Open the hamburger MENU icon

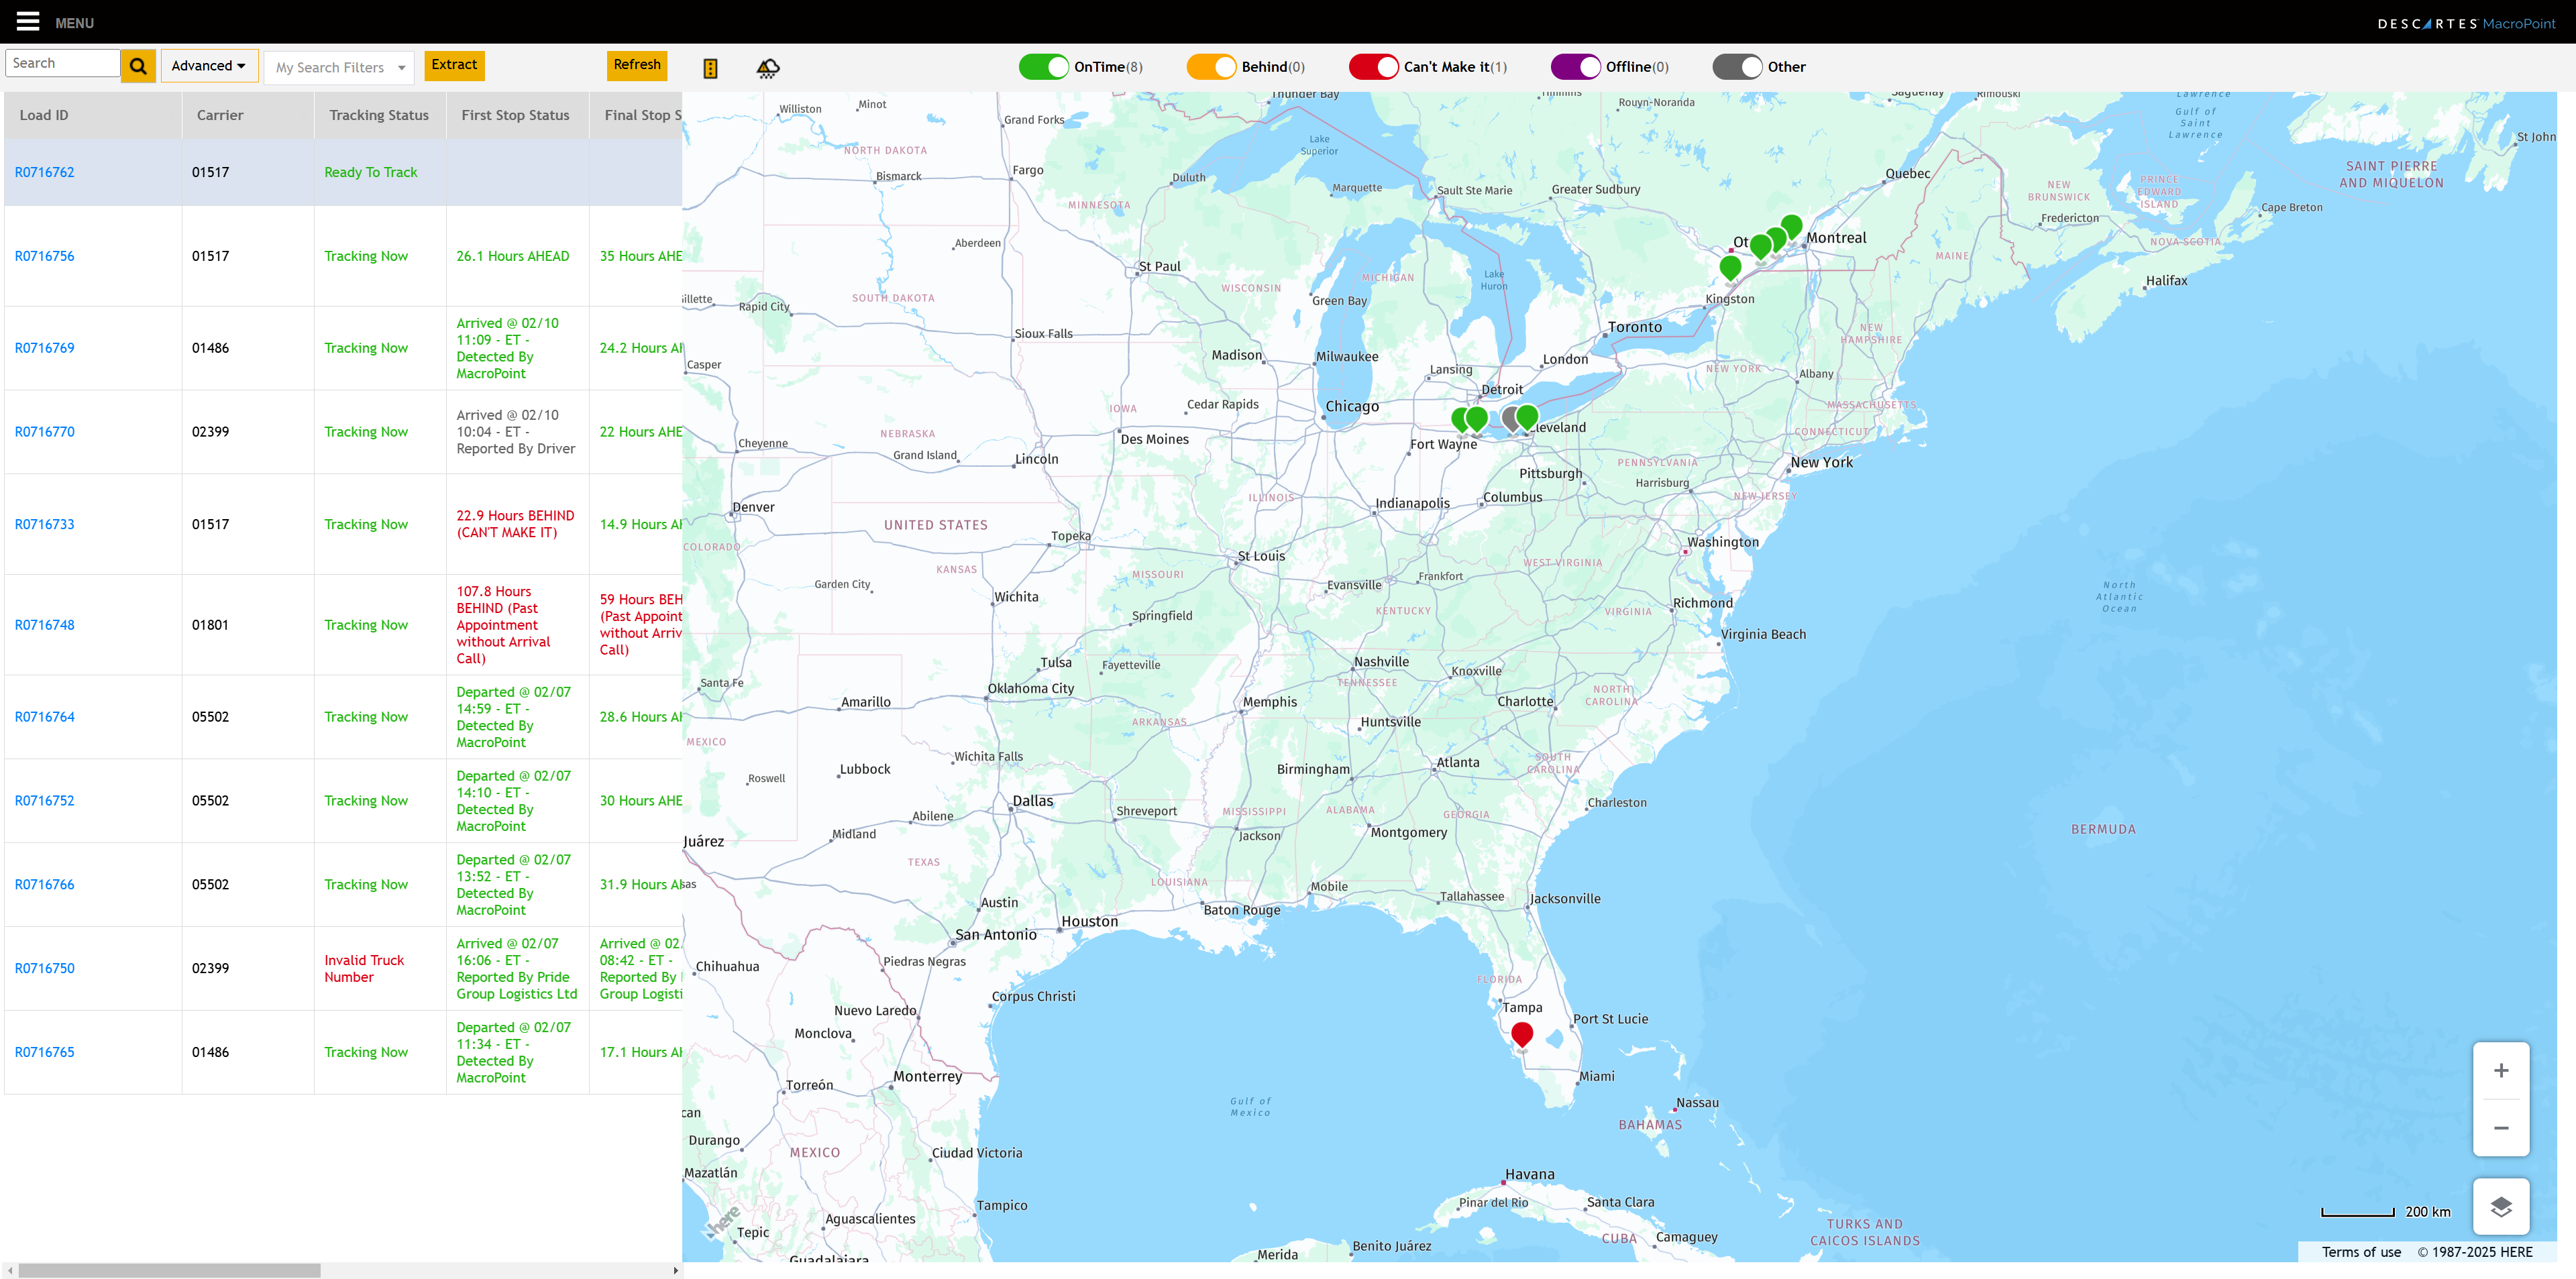[28, 22]
